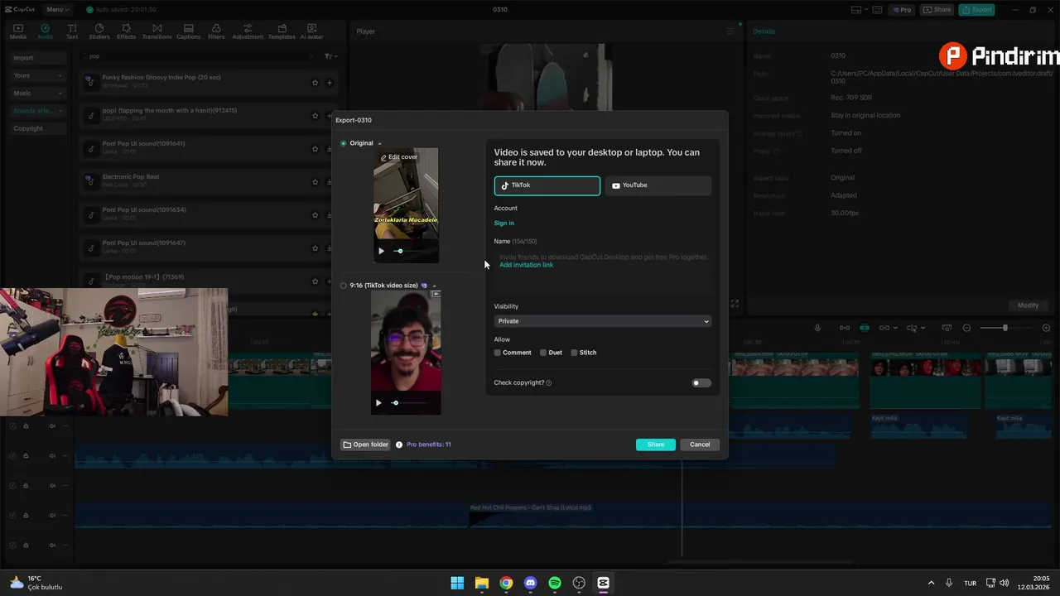
Task: Open the Import sidebar item
Action: tap(38, 58)
